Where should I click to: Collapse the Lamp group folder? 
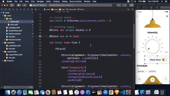[3, 16]
